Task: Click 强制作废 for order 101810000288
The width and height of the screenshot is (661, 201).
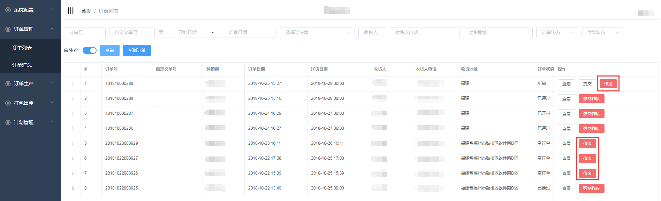Action: point(591,99)
